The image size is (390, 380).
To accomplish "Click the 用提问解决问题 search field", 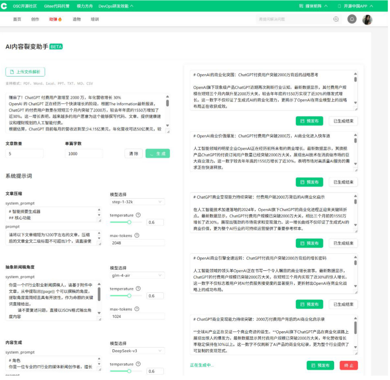I will pos(296,19).
